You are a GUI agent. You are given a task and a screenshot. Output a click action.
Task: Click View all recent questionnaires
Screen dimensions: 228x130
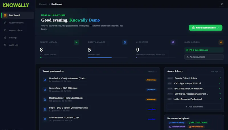point(152,71)
